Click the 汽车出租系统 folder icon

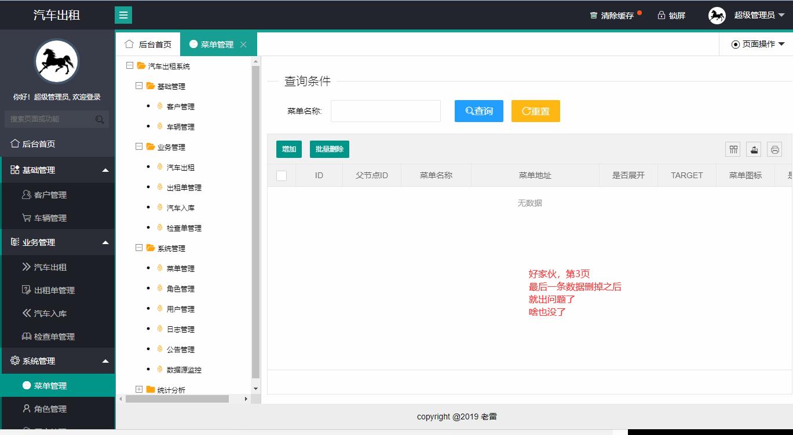point(141,66)
